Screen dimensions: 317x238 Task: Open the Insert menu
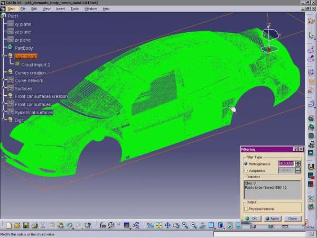[61, 9]
